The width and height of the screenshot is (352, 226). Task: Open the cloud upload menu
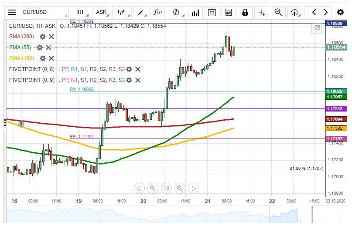pyautogui.click(x=295, y=12)
